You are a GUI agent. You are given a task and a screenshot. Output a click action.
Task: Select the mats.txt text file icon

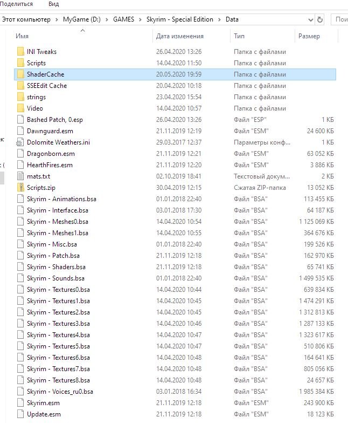(20, 176)
